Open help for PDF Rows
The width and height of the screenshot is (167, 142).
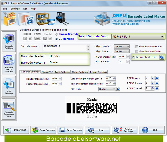point(157,78)
